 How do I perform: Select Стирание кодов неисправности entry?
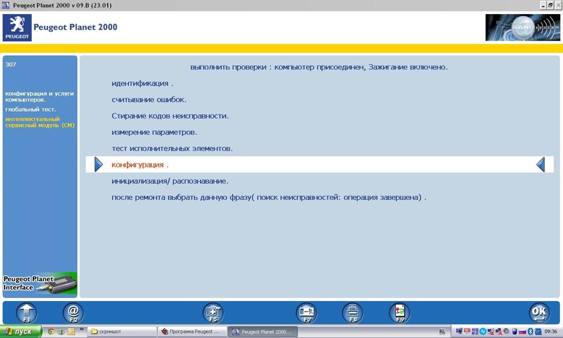170,116
